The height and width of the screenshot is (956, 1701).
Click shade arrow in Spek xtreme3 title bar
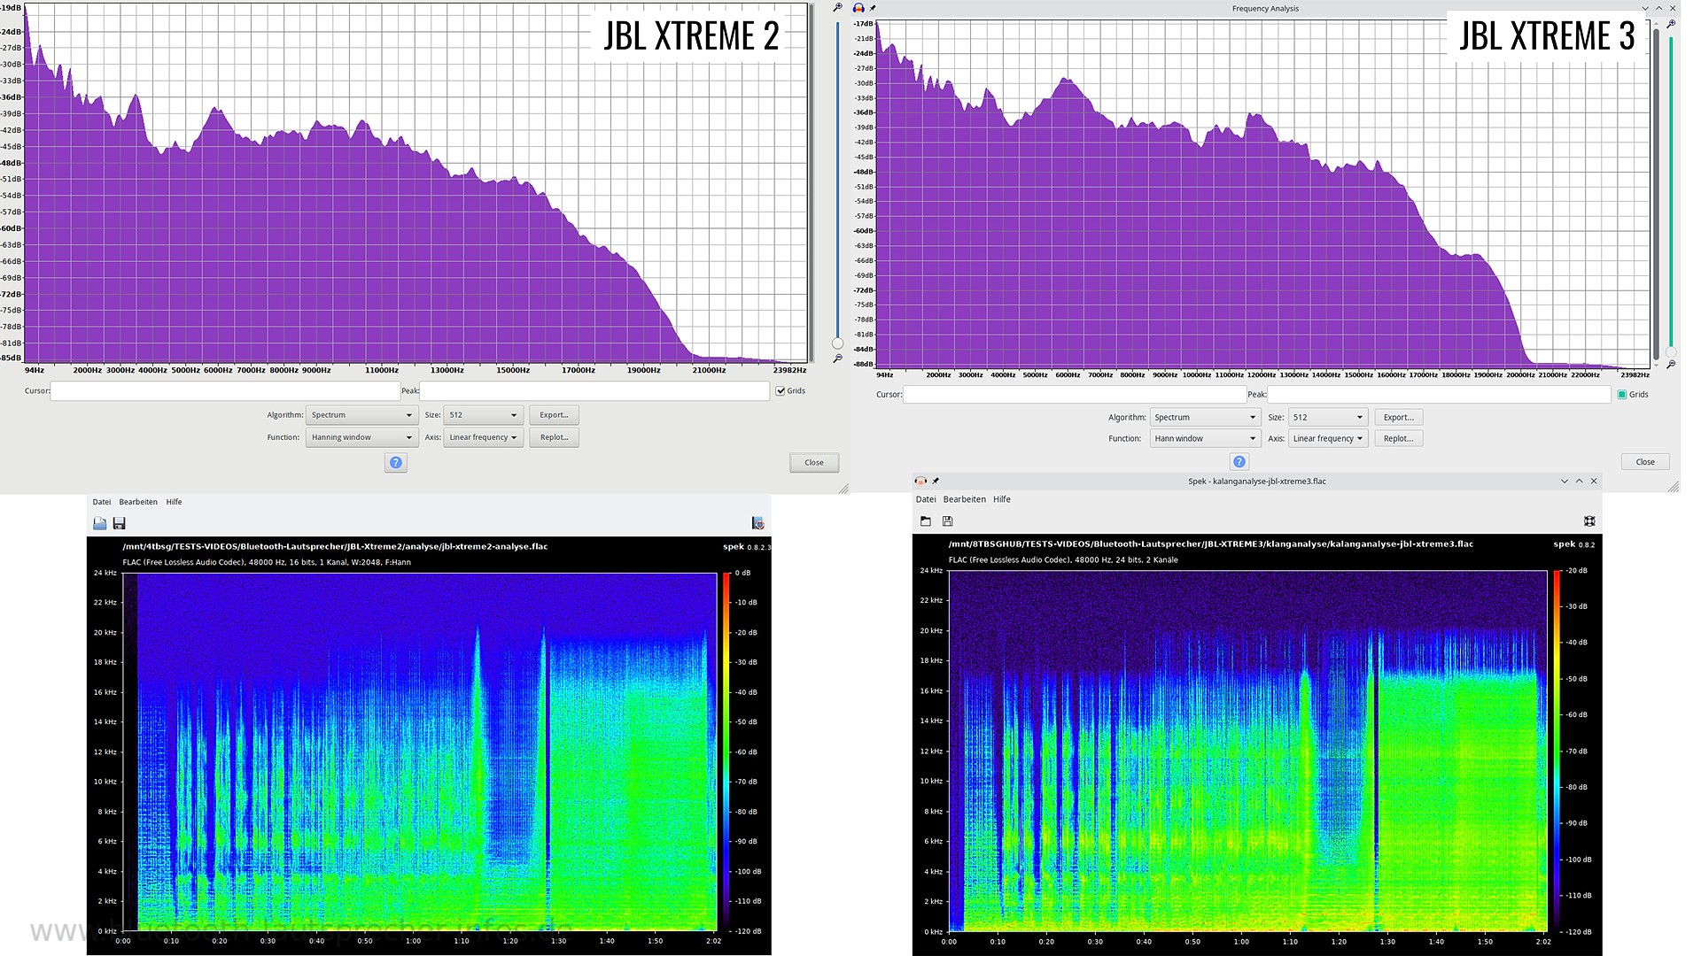(x=1565, y=481)
